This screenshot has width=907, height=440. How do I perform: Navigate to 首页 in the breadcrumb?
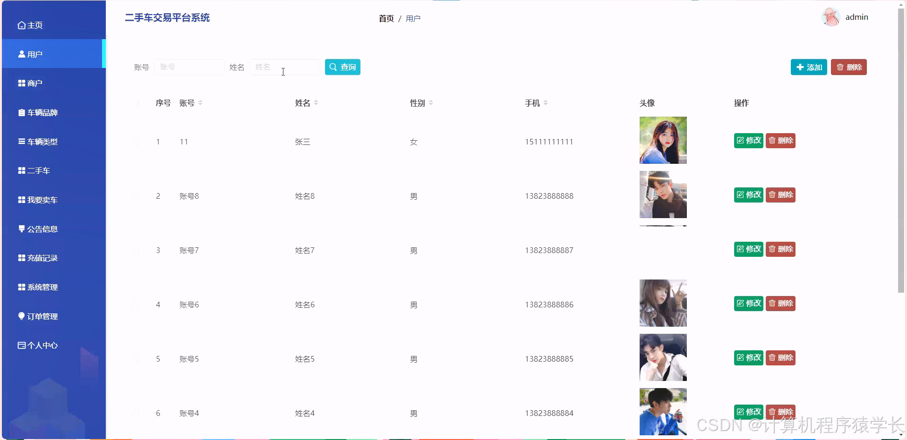click(386, 18)
